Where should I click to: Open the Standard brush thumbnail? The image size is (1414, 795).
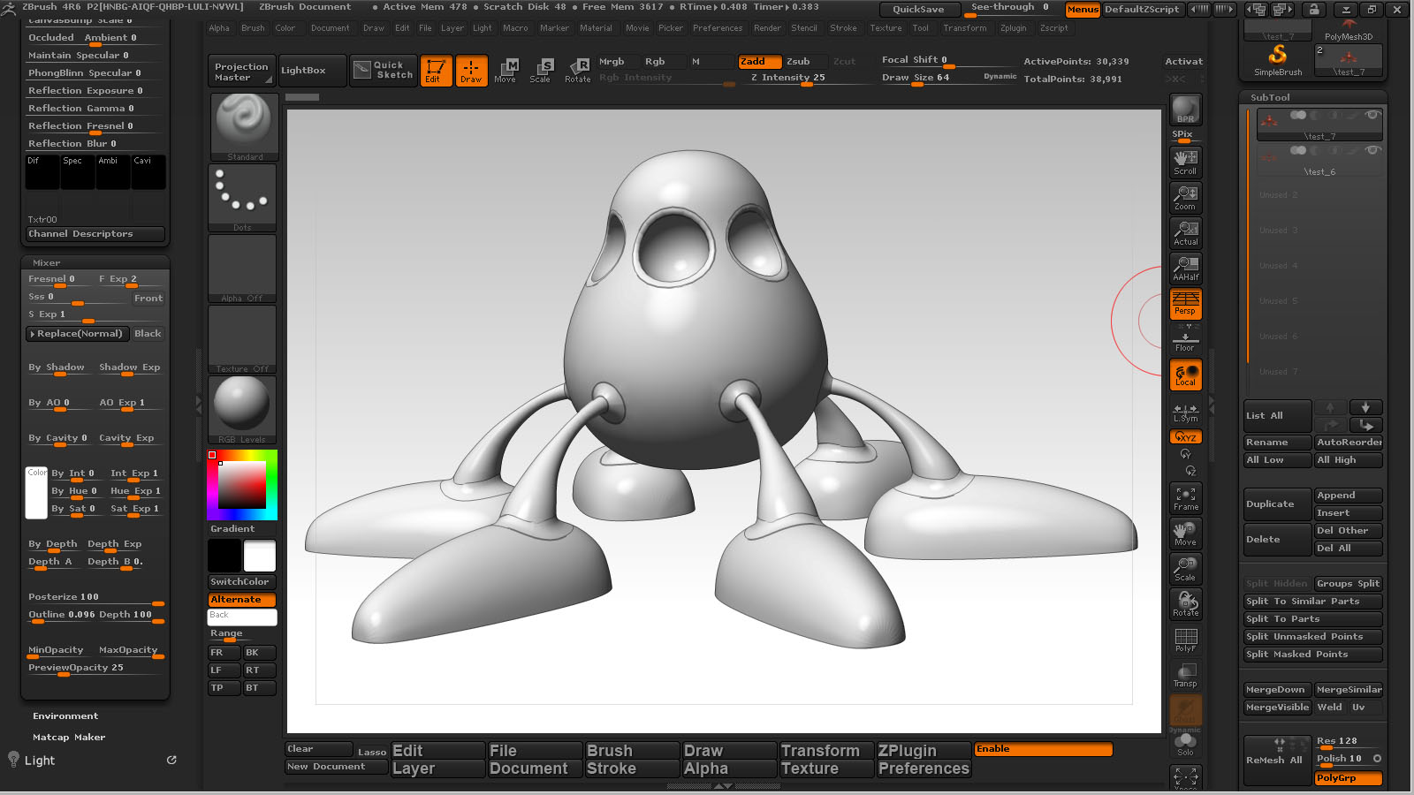click(x=243, y=127)
